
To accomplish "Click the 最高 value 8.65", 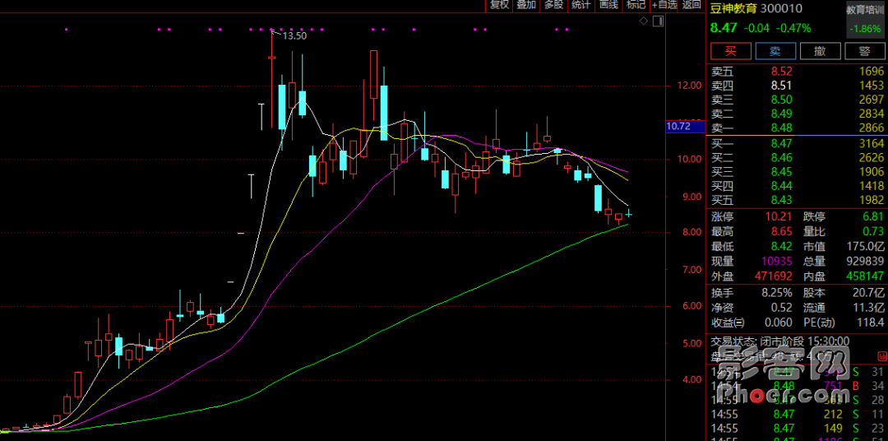I will 782,231.
